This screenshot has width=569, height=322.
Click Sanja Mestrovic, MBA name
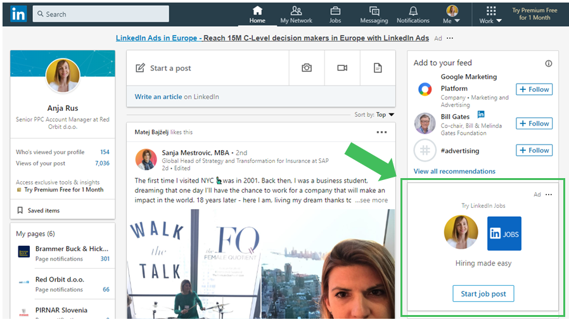coord(196,153)
